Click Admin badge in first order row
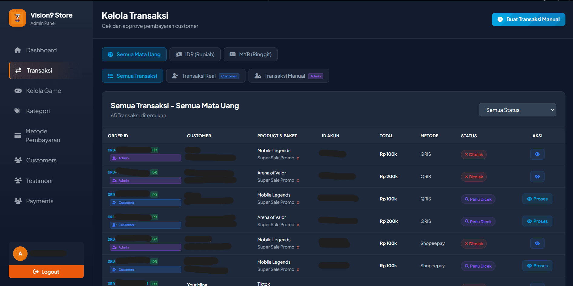Viewport: 573px width, 286px height. 146,158
